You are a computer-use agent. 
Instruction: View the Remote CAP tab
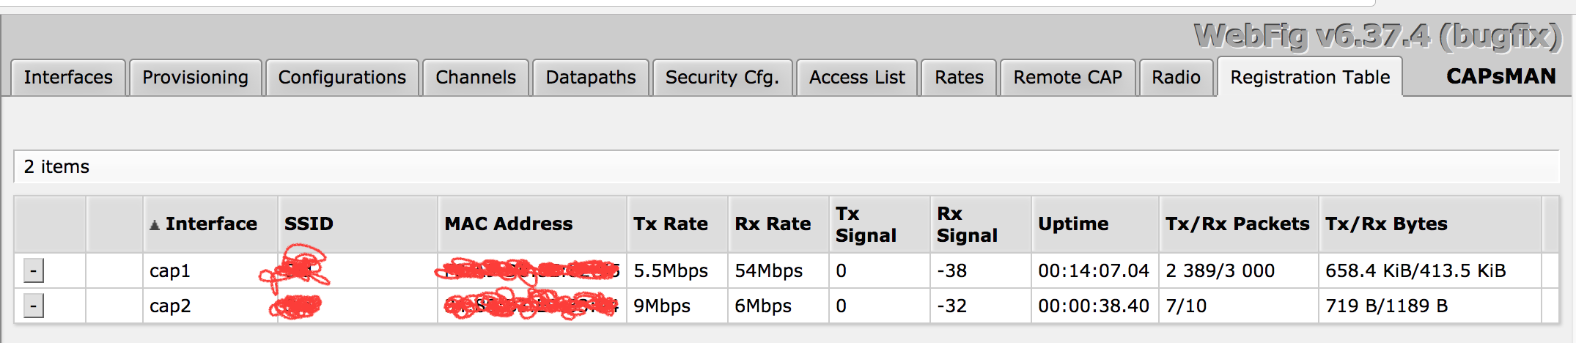tap(1067, 78)
